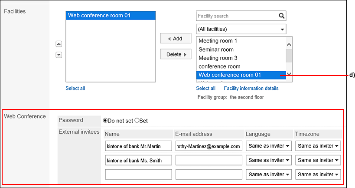Select 'Do not set' password option
The image size is (355, 188).
point(105,120)
